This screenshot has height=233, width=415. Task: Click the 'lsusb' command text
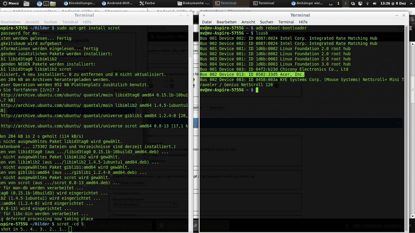point(262,33)
